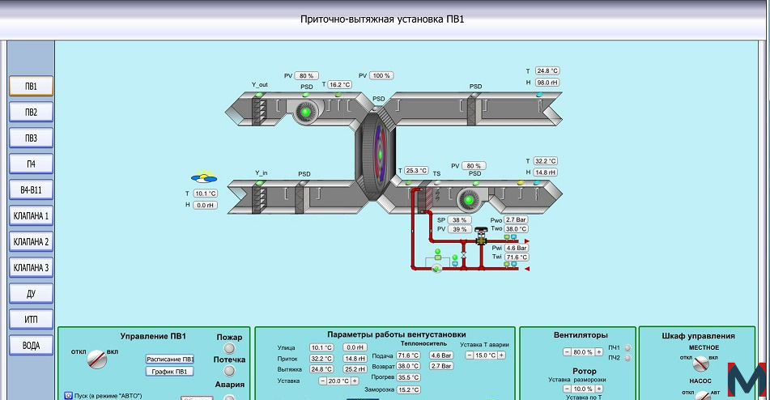
Task: Click the SP 38 % valve setpoint
Action: [460, 220]
